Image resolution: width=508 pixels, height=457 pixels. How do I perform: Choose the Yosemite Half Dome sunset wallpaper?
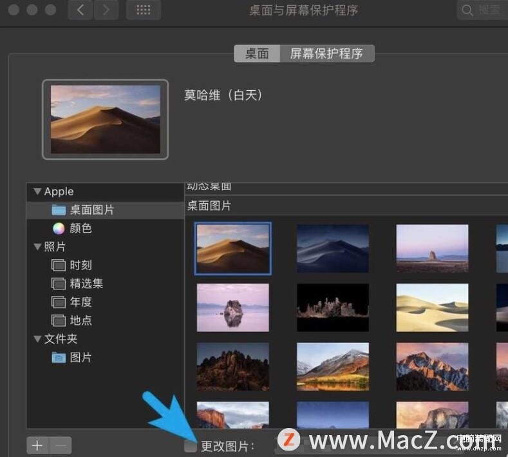point(432,415)
